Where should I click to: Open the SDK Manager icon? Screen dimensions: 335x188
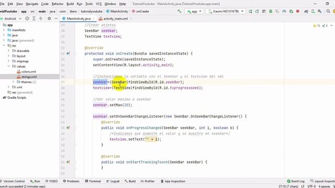point(320,11)
